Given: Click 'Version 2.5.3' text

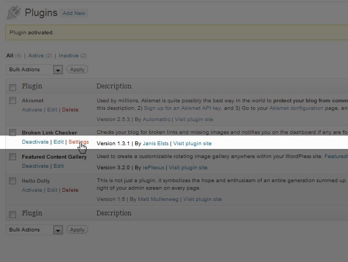Looking at the screenshot, I should [113, 119].
